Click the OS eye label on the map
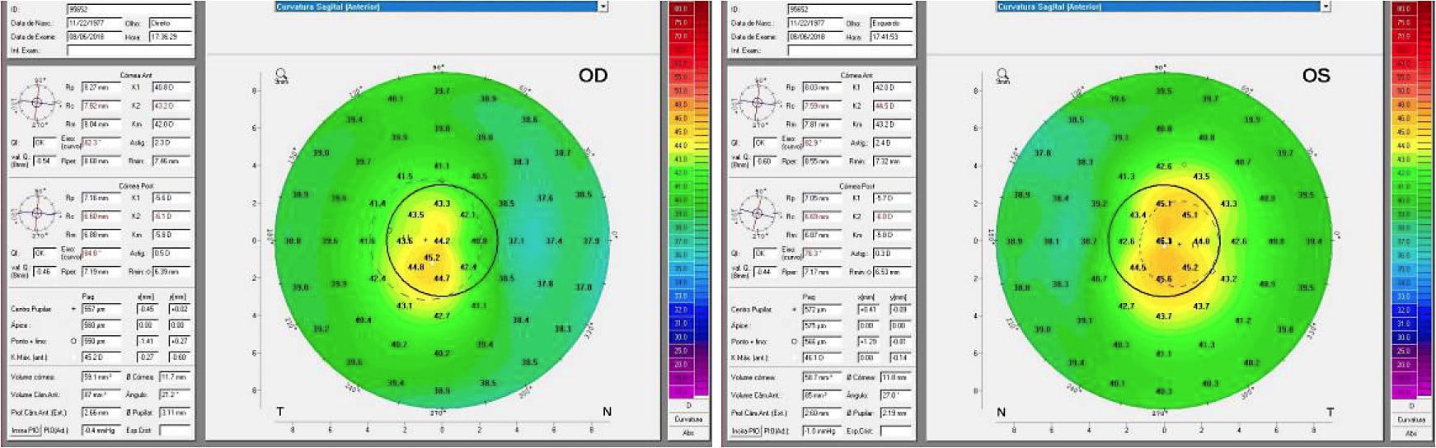The height and width of the screenshot is (448, 1436). click(1316, 76)
